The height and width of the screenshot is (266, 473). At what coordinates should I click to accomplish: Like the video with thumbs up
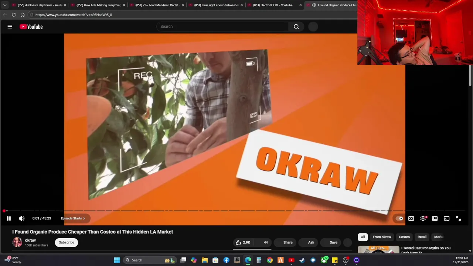[243, 242]
